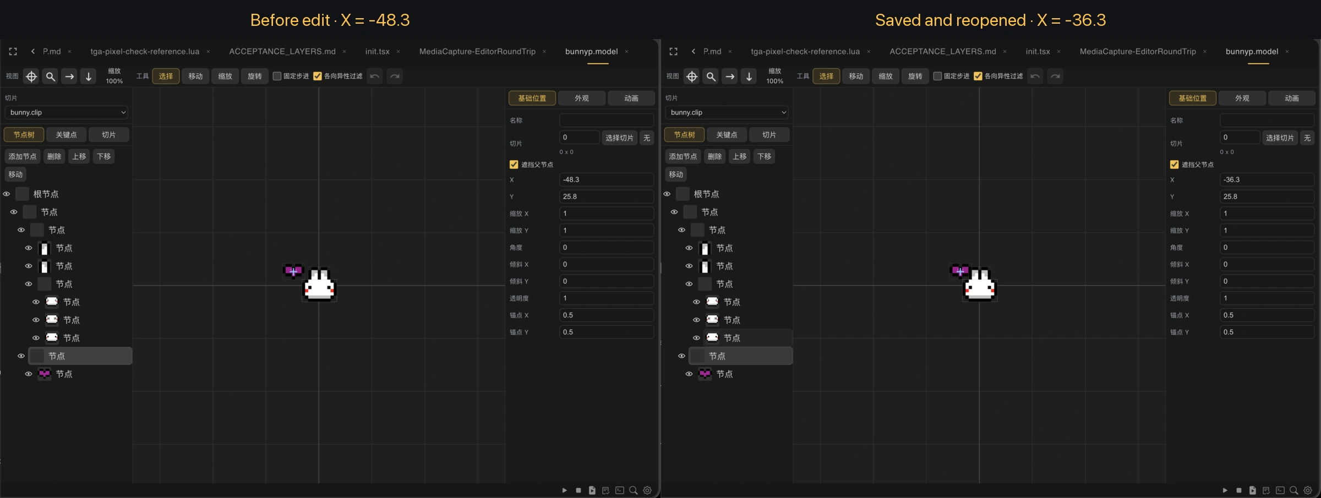
Task: Open the bunny.clip dropdown in the right window
Action: 727,112
